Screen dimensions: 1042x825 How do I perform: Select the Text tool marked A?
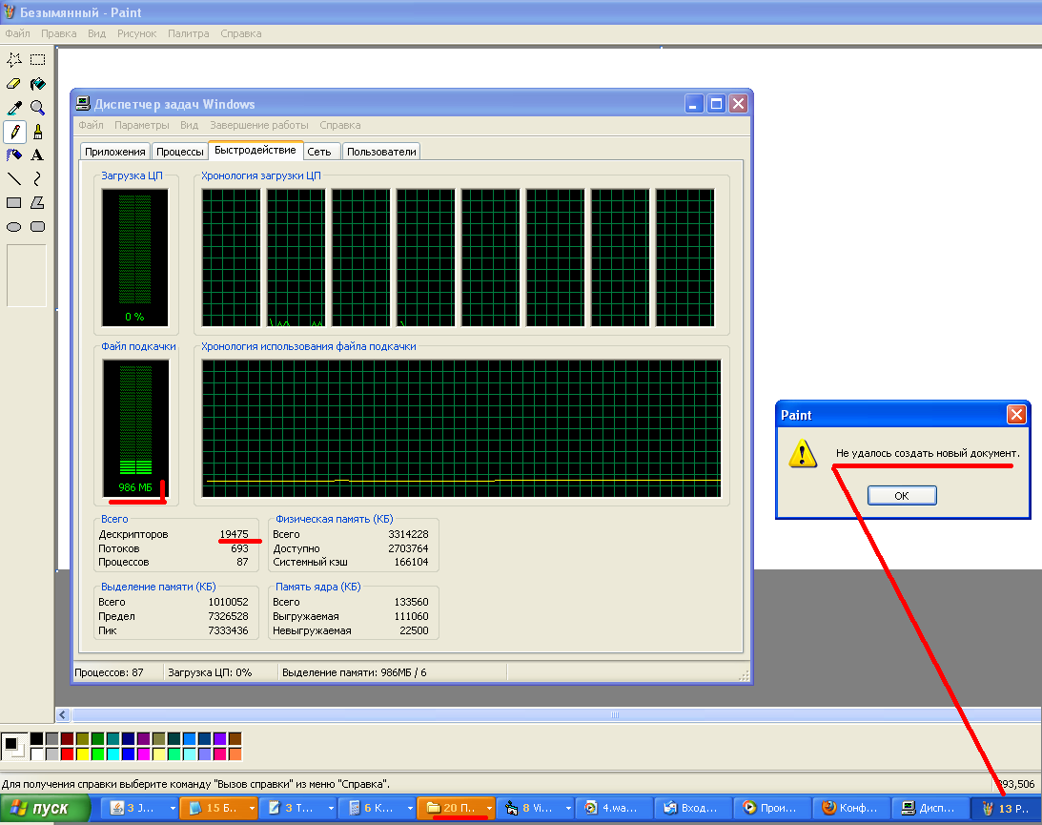[x=38, y=155]
